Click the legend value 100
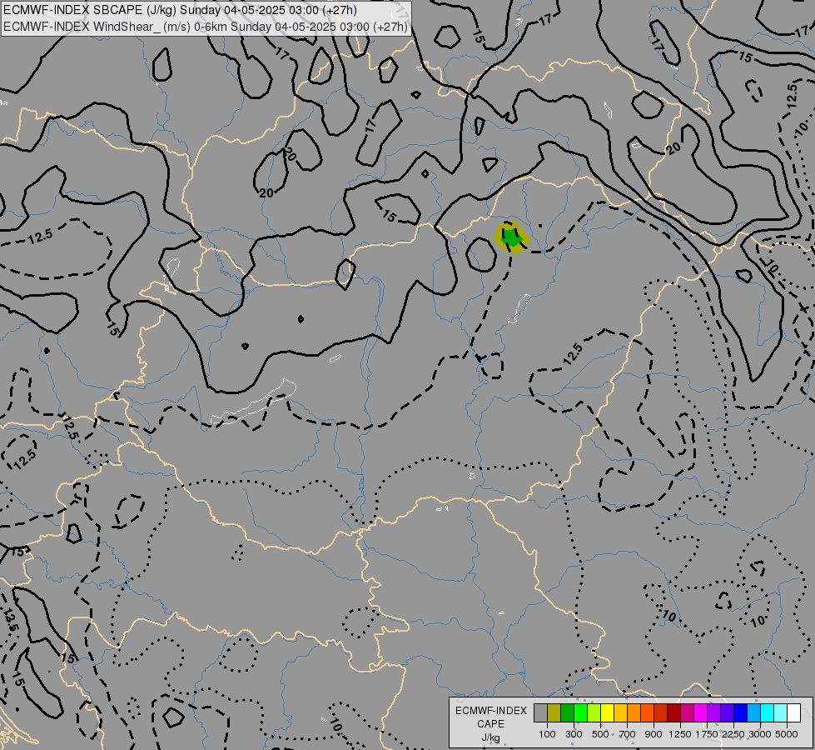This screenshot has height=750, width=815. [x=547, y=734]
